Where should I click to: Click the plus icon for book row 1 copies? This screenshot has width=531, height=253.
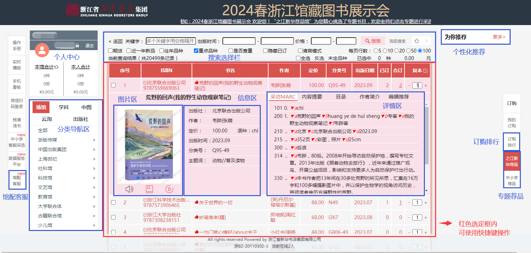coord(426,86)
